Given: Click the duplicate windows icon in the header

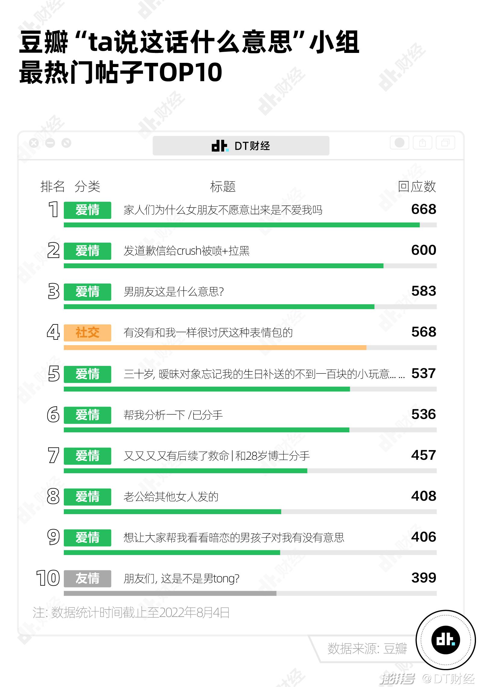Looking at the screenshot, I should click(x=445, y=143).
